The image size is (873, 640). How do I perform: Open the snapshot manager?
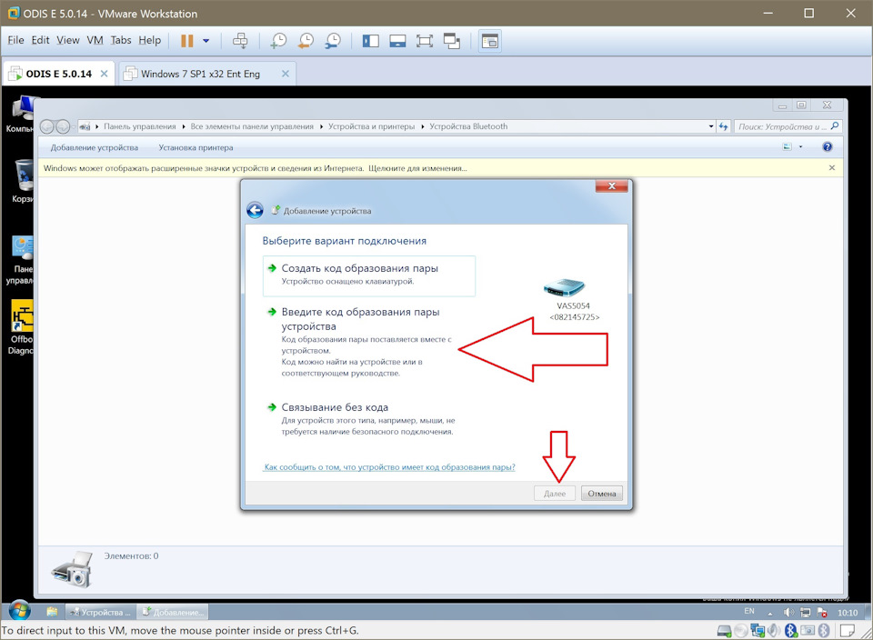pyautogui.click(x=333, y=41)
